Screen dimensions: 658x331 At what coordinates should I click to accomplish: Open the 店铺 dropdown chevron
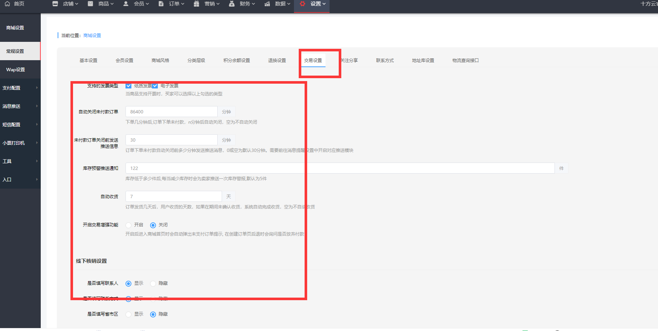coord(77,4)
